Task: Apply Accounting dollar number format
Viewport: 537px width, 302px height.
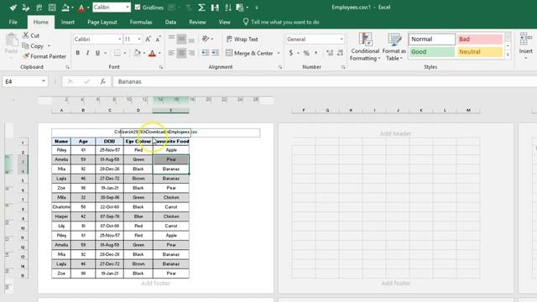Action: tap(291, 53)
